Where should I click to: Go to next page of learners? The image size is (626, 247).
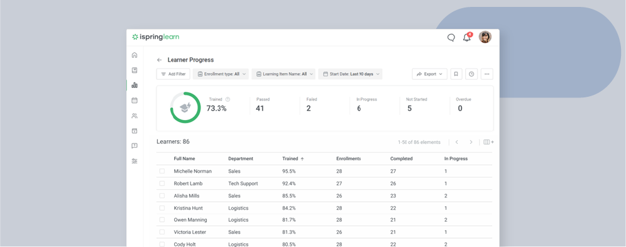click(x=471, y=142)
